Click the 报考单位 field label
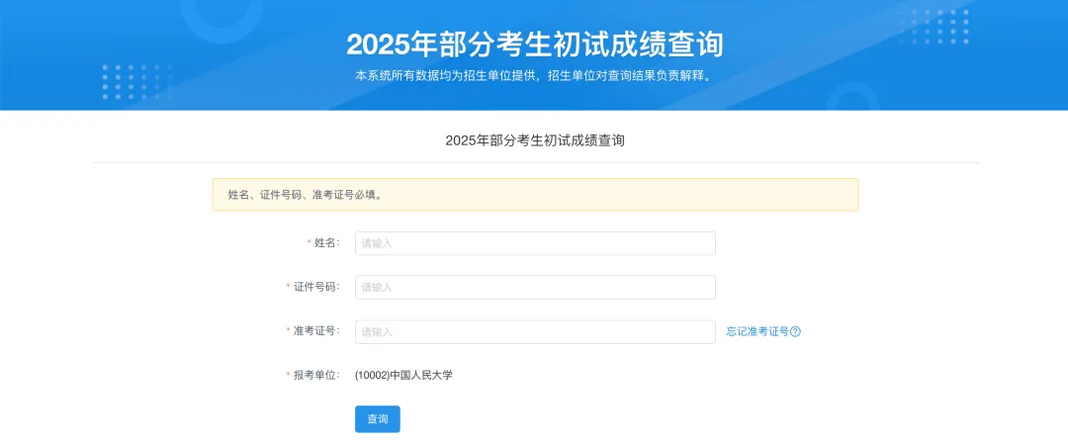This screenshot has height=447, width=1068. [x=315, y=376]
